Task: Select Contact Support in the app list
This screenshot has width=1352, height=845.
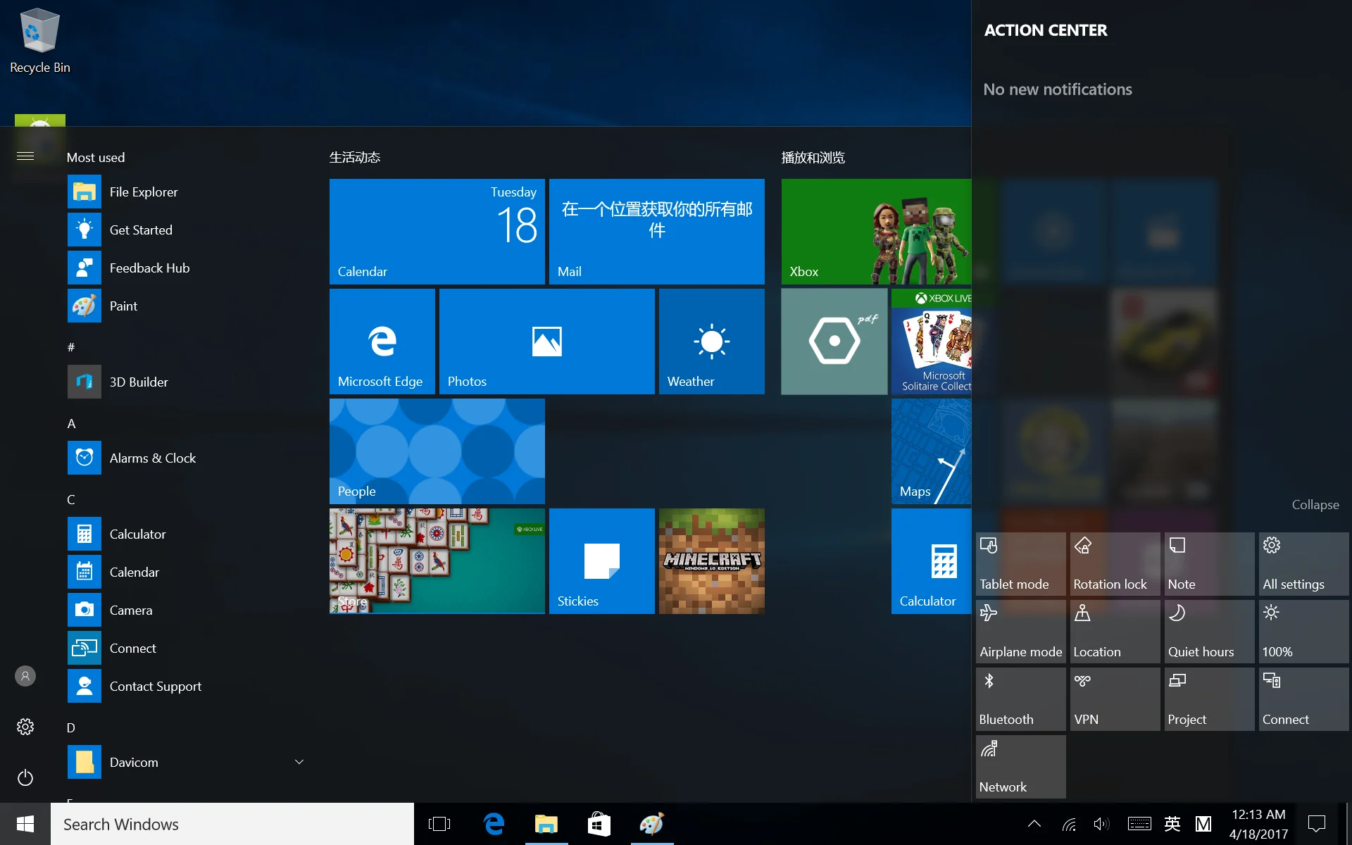Action: (155, 686)
